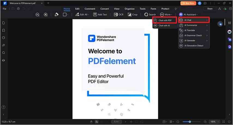Image resolution: width=233 pixels, height=125 pixels.
Task: Enter fullscreen mode from status bar
Action: (224, 122)
